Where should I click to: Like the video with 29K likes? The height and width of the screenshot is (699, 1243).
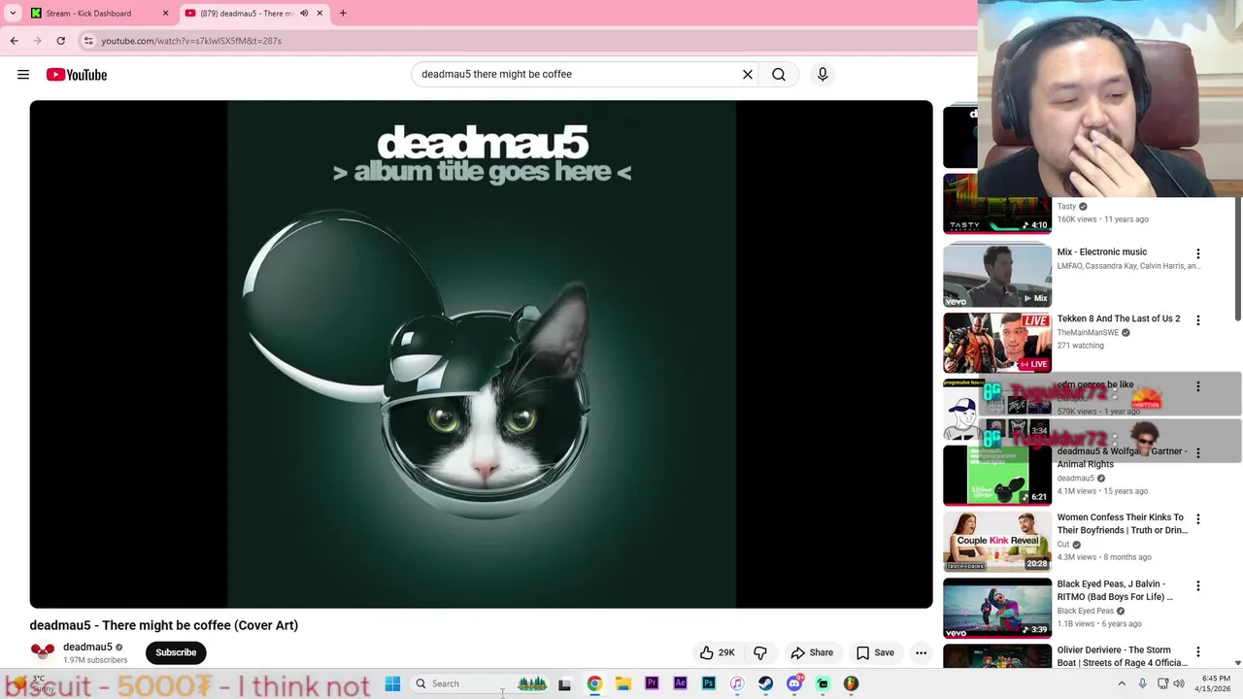tap(719, 652)
